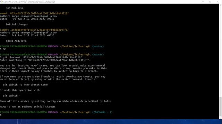The width and height of the screenshot is (222, 124).
Task: Click the empty command prompt at the bottom
Action: (x=1, y=115)
